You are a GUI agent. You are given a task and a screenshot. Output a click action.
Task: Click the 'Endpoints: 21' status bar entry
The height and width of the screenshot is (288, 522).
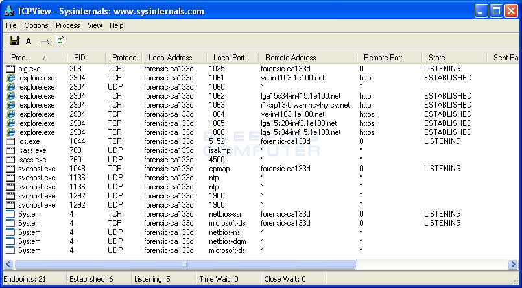pyautogui.click(x=25, y=279)
